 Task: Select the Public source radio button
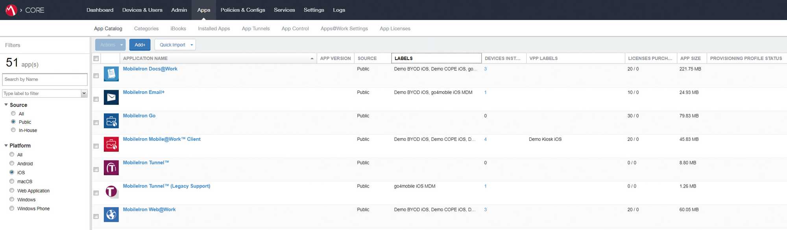pos(13,122)
